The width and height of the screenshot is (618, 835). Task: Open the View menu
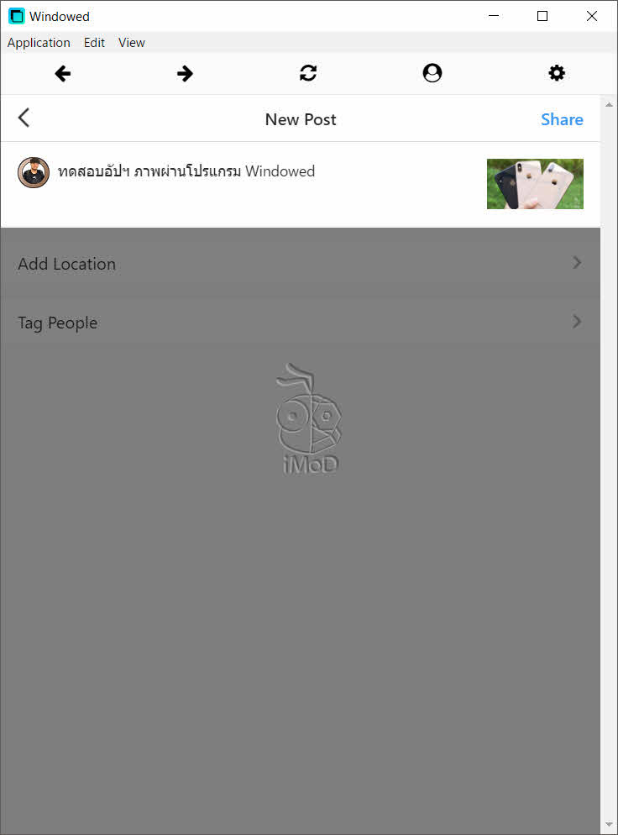(x=132, y=43)
